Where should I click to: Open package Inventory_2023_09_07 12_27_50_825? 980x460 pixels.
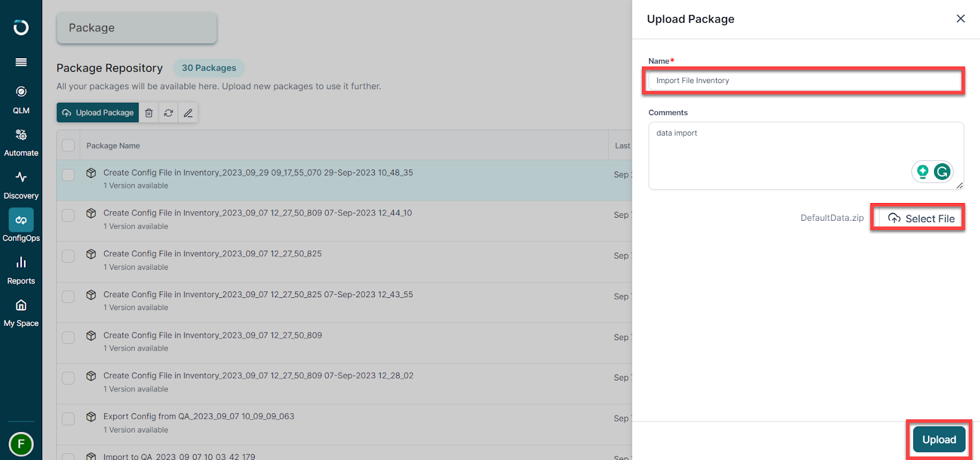click(213, 253)
